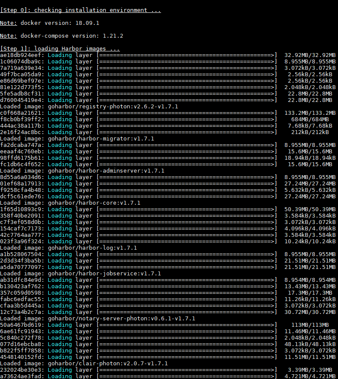The width and height of the screenshot is (338, 379).
Task: Click the '[Step 1]: loading Harbor images ...' line
Action: click(60, 48)
